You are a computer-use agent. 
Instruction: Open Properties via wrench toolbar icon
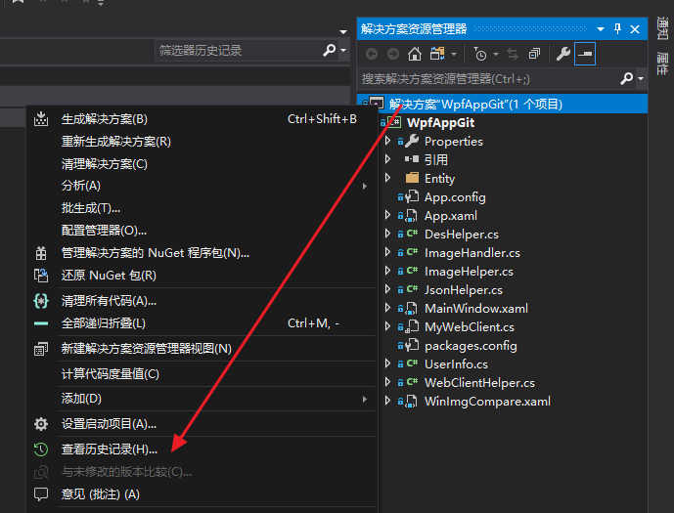click(x=563, y=54)
